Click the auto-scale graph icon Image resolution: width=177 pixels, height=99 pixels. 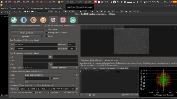[94, 95]
